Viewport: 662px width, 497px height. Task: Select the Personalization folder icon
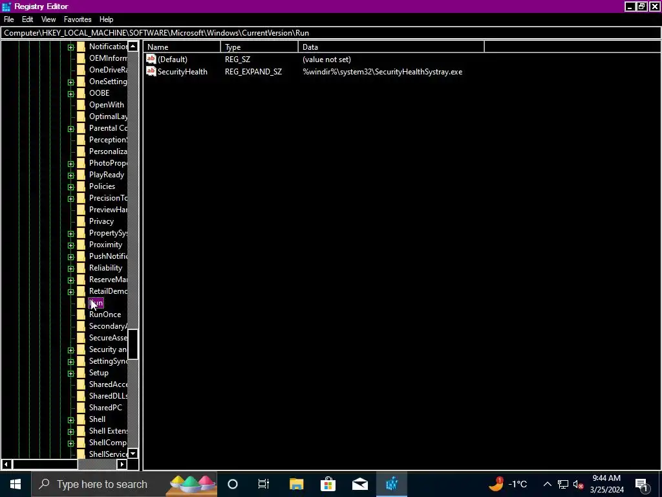(x=81, y=151)
